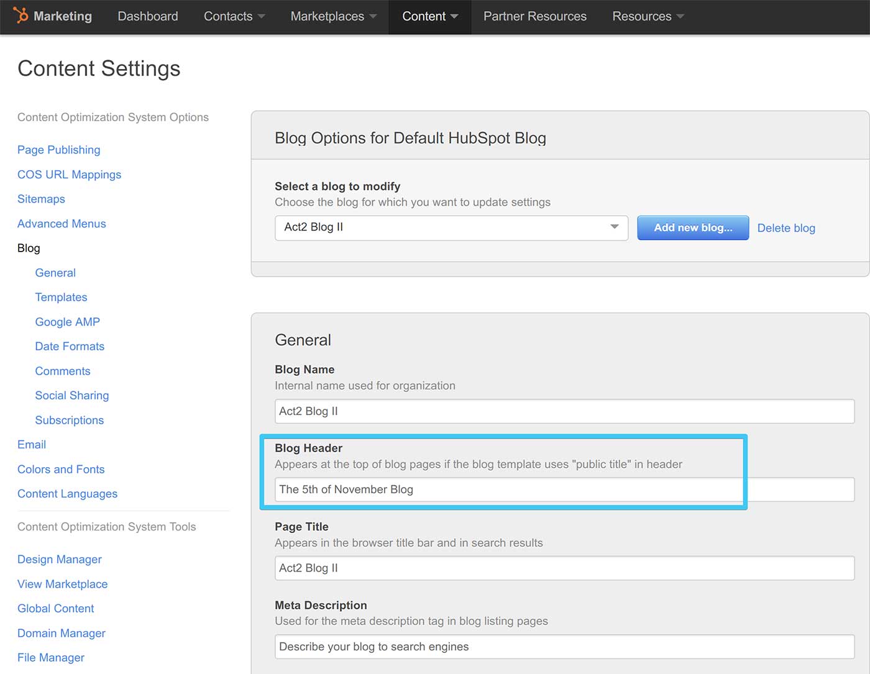Expand the Resources dropdown menu
Viewport: 870px width, 674px height.
click(x=648, y=16)
